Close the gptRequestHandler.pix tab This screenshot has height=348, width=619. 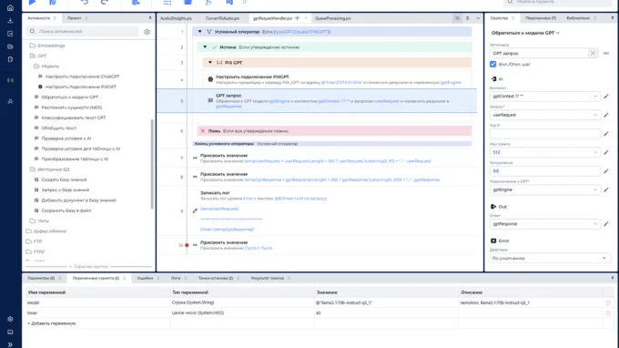click(306, 18)
